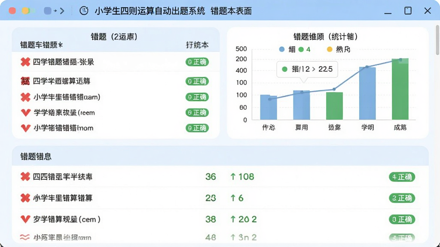This screenshot has width=440, height=247.
Task: Click the 正确 badge in row ending oam)
Action: 197,97
